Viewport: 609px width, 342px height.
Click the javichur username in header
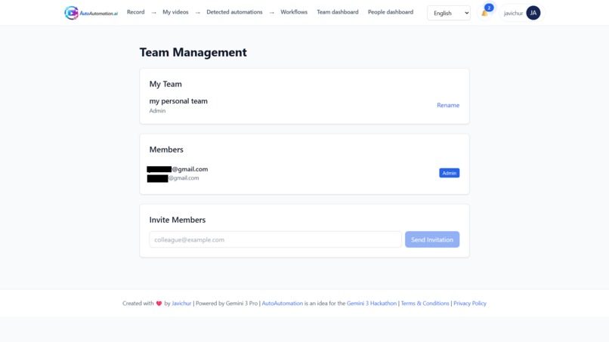[x=513, y=13]
